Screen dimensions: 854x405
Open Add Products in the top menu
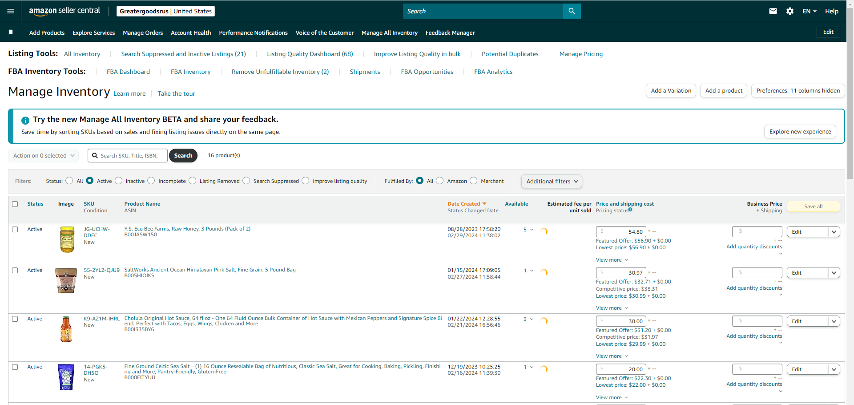coord(47,32)
